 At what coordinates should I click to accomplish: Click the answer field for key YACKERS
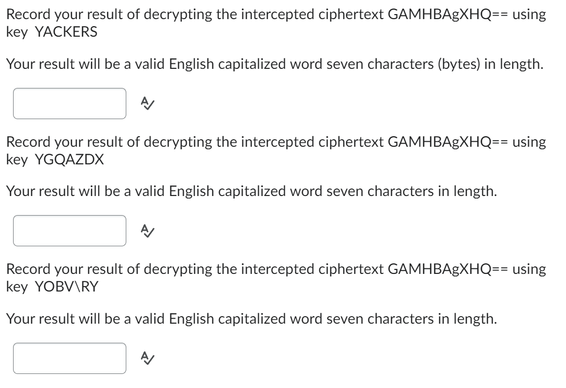[x=70, y=104]
